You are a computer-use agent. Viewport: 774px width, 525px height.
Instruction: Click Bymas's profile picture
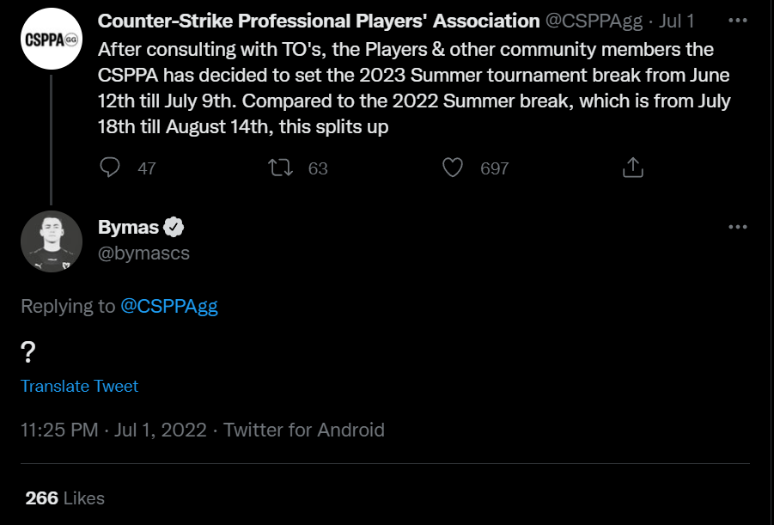tap(52, 241)
